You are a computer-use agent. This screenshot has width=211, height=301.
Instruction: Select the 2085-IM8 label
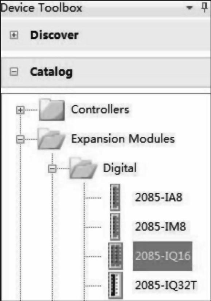(160, 226)
